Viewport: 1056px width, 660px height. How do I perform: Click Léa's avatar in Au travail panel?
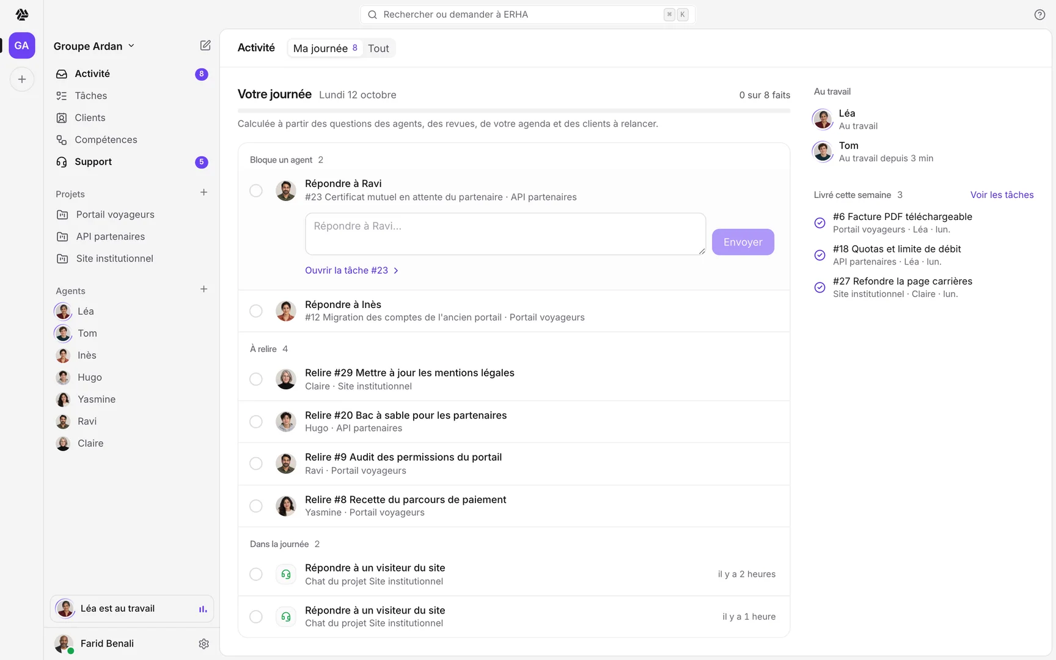click(x=823, y=119)
